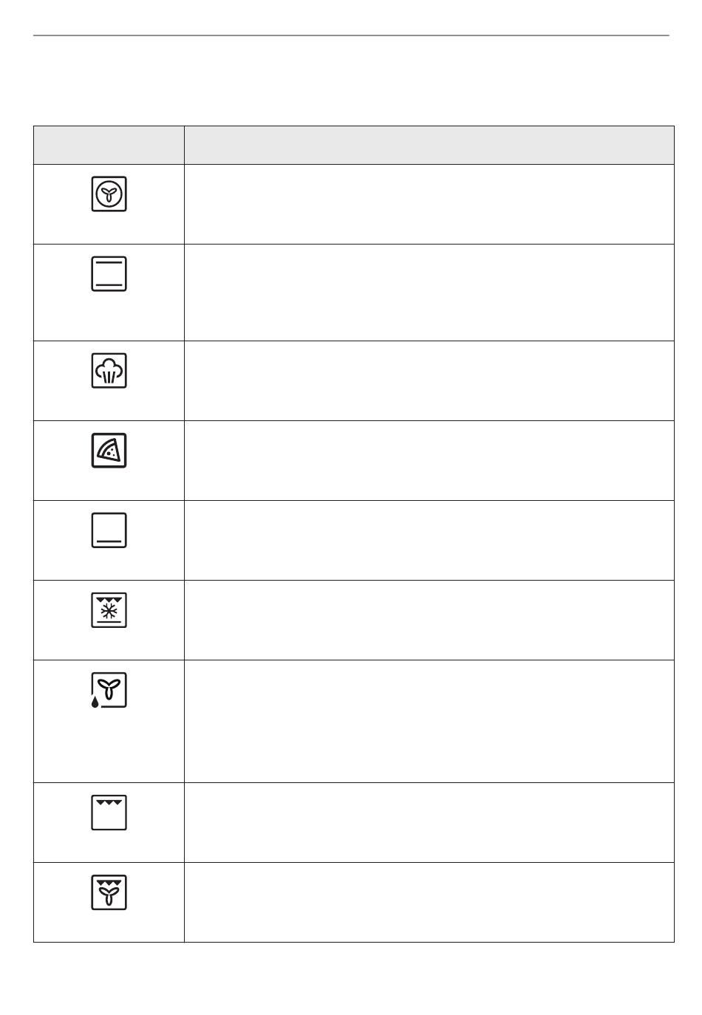Click the description cell beside the chef hat icon
Viewport: 702px width, 1015px height.
click(429, 381)
